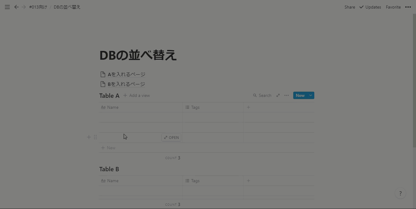Screen dimensions: 416x209
Task: Add a New row at Table A bottom
Action: [206, 148]
